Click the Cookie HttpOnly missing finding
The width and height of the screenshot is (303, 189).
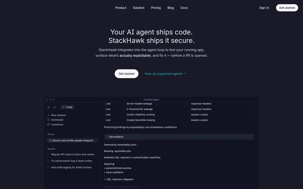coord(141,115)
